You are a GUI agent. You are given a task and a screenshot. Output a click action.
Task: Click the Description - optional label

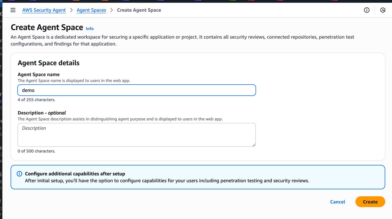tap(42, 113)
